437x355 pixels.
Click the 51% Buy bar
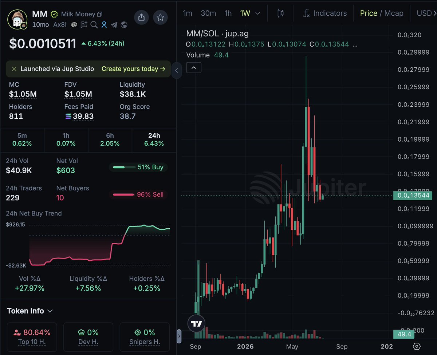(138, 167)
